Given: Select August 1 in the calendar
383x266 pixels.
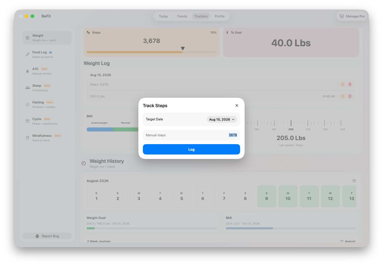Looking at the screenshot, I should click(97, 196).
